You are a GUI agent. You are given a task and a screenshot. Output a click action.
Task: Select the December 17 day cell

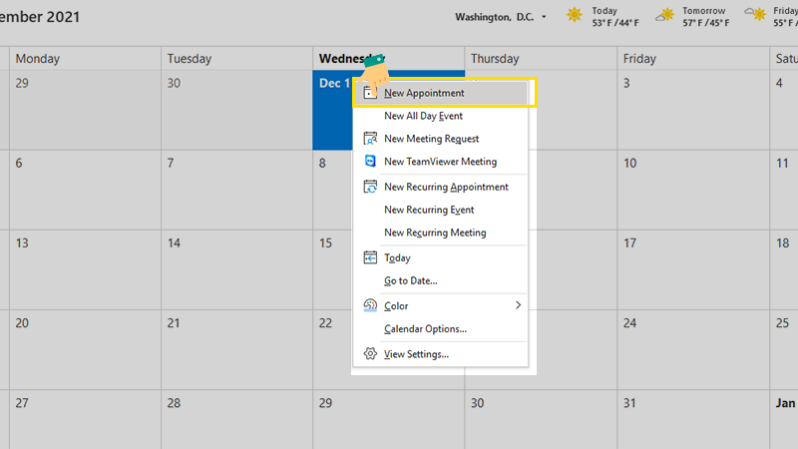click(693, 269)
